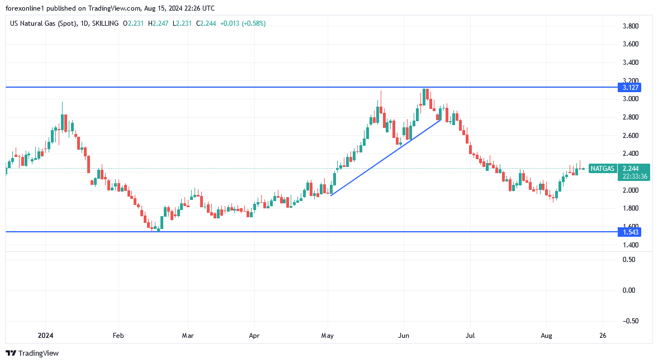This screenshot has width=658, height=363.
Task: Click the 3.600 price axis label
Action: coord(630,44)
